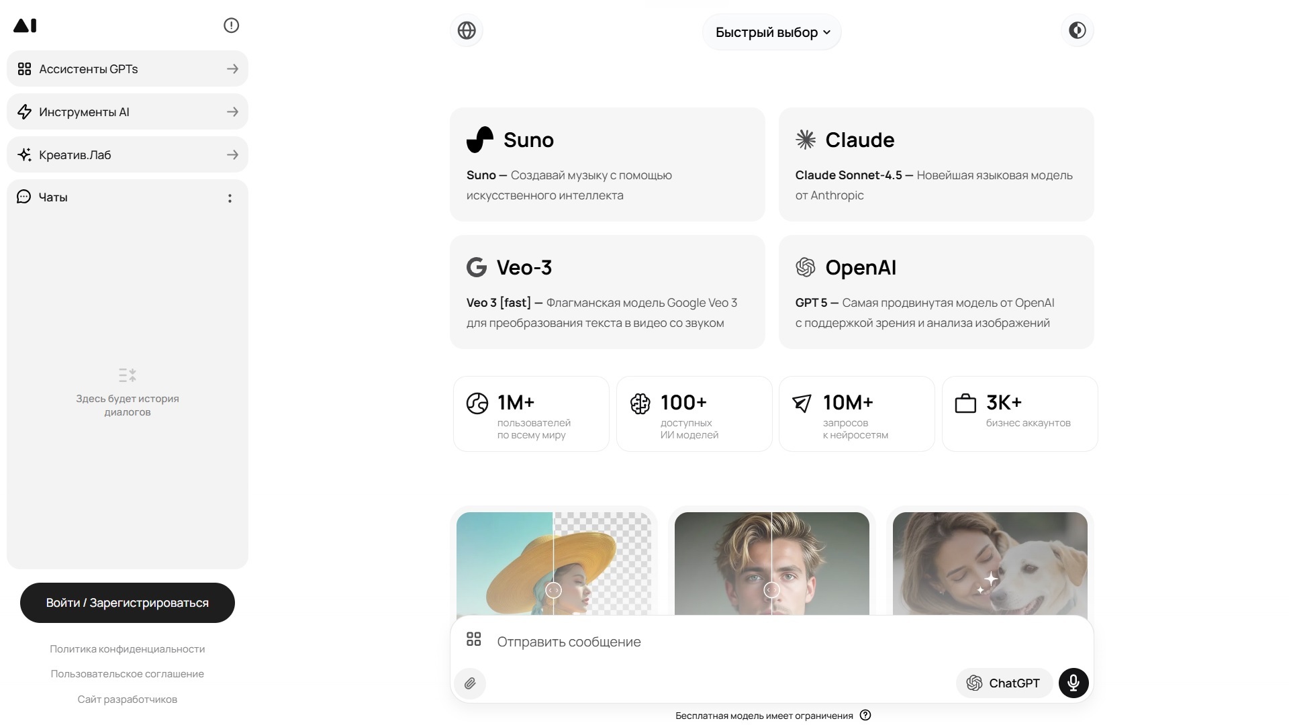Open the Сайт разработчиков link
Image resolution: width=1289 pixels, height=725 pixels.
128,699
